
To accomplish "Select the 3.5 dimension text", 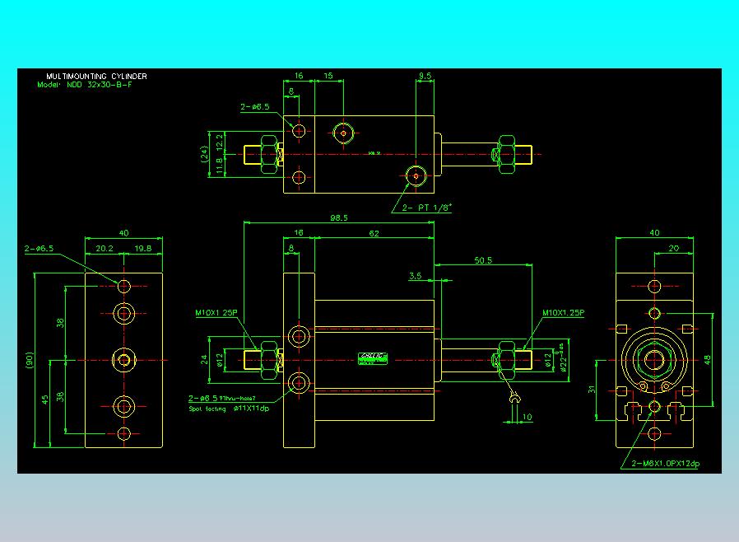I will [x=416, y=276].
